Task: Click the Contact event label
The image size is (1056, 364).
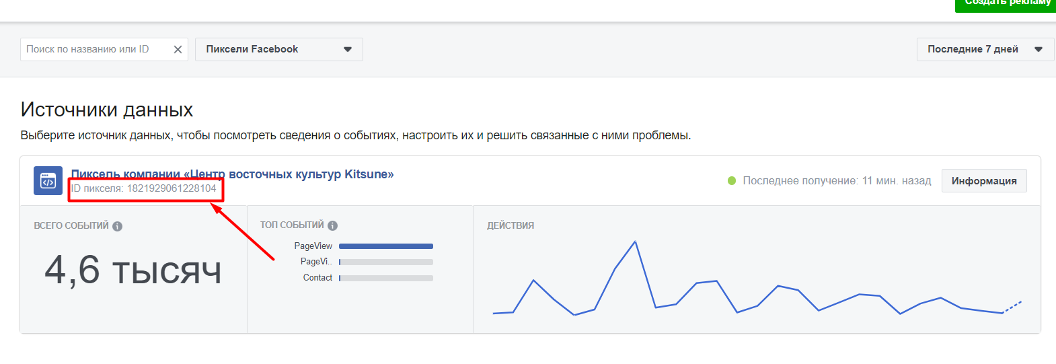Action: pyautogui.click(x=317, y=278)
